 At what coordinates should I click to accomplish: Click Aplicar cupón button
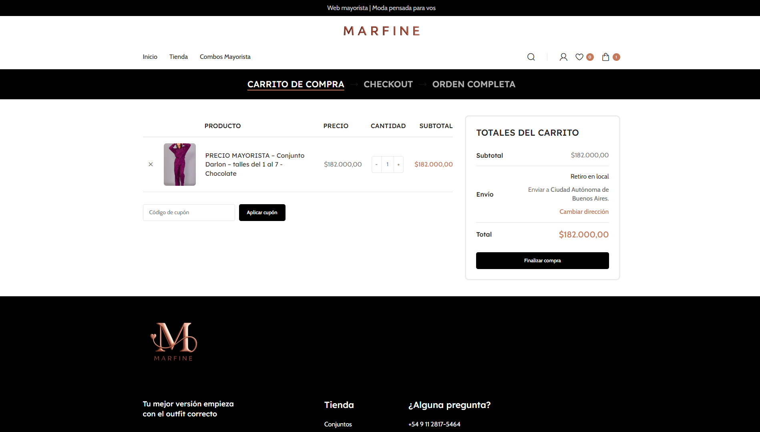coord(262,213)
